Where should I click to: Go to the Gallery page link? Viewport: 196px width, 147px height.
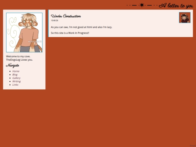tap(16, 78)
